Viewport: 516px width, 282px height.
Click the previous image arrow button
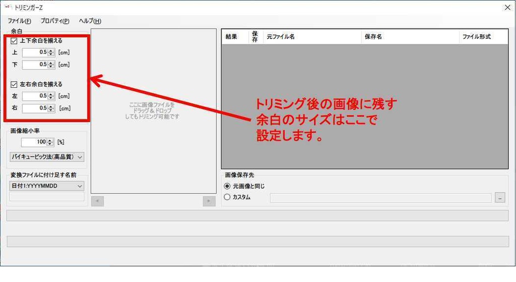[97, 201]
